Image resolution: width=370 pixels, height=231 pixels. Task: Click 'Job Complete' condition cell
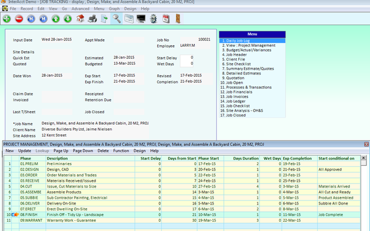339,215
